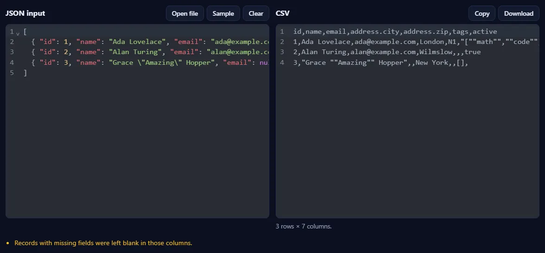Screen dimensions: 545x253
Task: Click the JSON line containing "Ada Lovelace"
Action: click(x=146, y=42)
